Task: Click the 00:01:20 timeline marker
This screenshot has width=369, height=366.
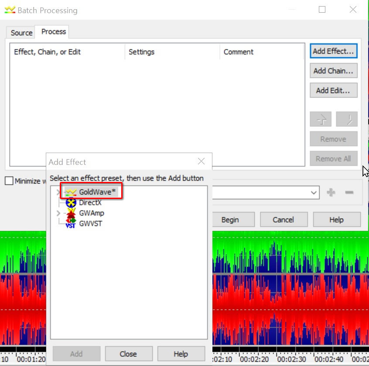Action: (31, 359)
